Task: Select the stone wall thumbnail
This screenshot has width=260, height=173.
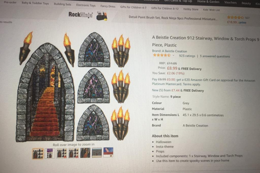Action: (97, 152)
